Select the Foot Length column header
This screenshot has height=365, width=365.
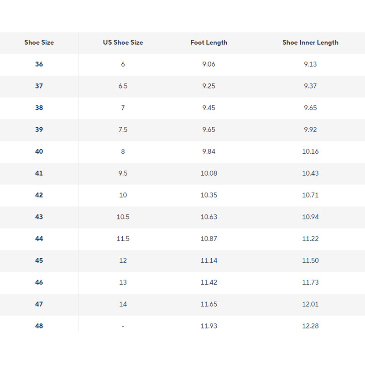pos(209,42)
